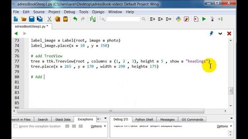Viewport: 248px width, 139px height.
Task: Switch to the Python Shell tab
Action: point(144,119)
